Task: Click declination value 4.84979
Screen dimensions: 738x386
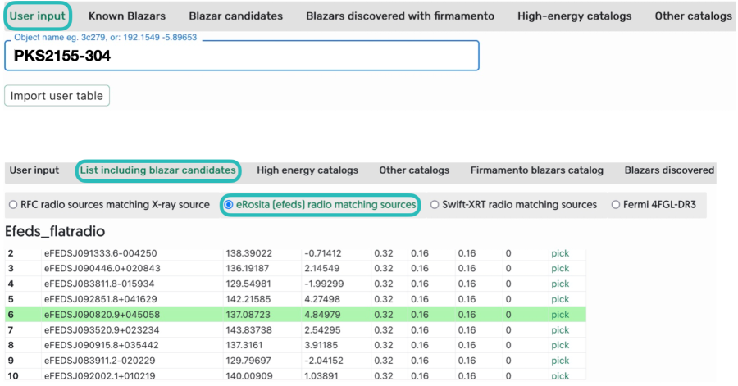Action: click(322, 315)
